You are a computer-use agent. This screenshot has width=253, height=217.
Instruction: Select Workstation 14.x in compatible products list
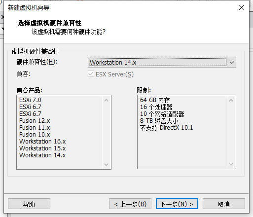click(42, 155)
